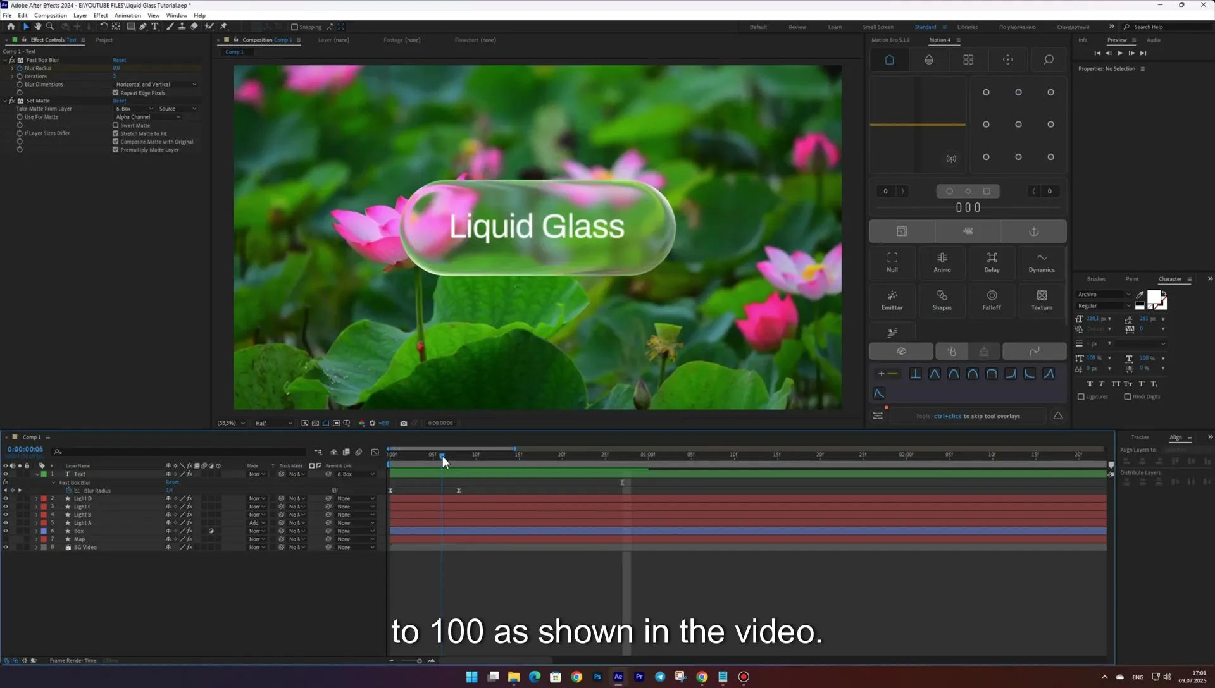Enable the Ligatures checkbox
The height and width of the screenshot is (688, 1215).
point(1081,397)
